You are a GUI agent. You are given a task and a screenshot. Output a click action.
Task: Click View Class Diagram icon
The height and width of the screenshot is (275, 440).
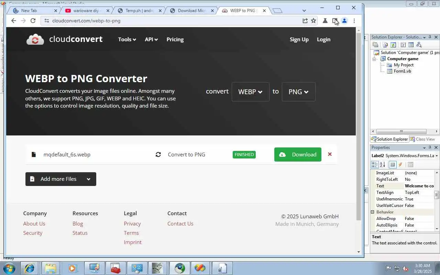(x=419, y=45)
